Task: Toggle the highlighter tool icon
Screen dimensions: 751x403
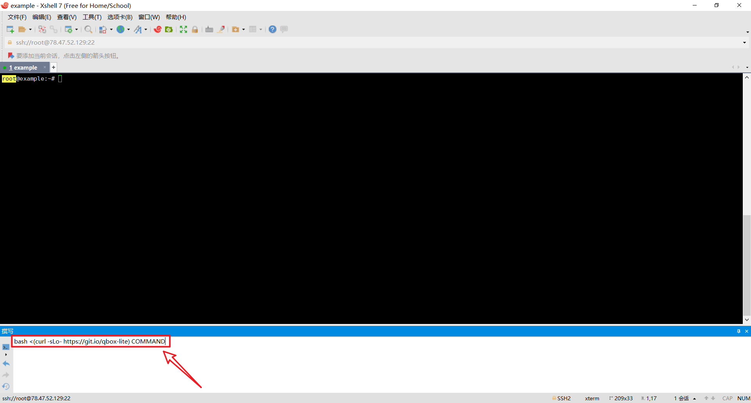Action: coord(221,29)
